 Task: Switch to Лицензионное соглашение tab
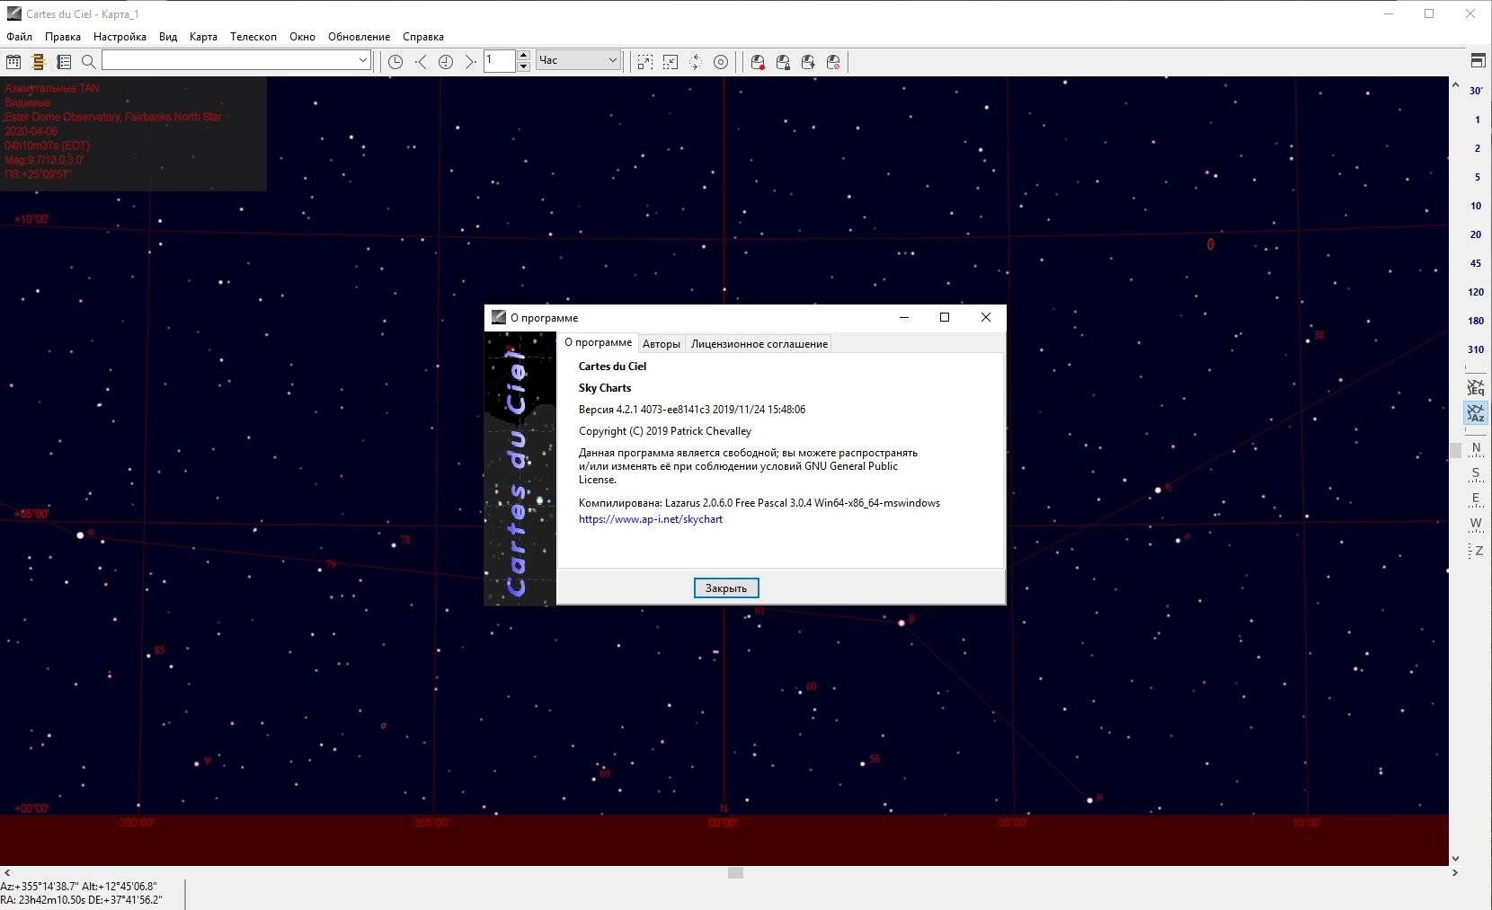(759, 344)
